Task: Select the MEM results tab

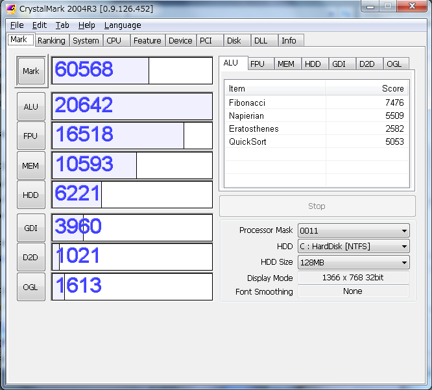Action: click(287, 64)
